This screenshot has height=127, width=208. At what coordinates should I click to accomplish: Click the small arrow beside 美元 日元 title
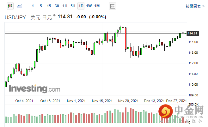54,15
